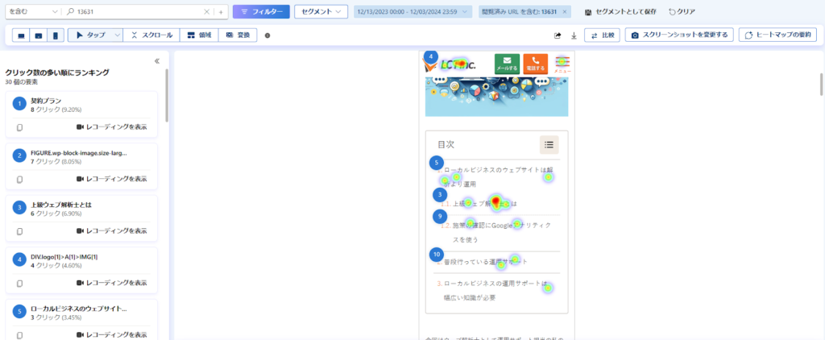Switch to the 領域 heatmap tab
Screen dimensions: 825x340
point(199,35)
